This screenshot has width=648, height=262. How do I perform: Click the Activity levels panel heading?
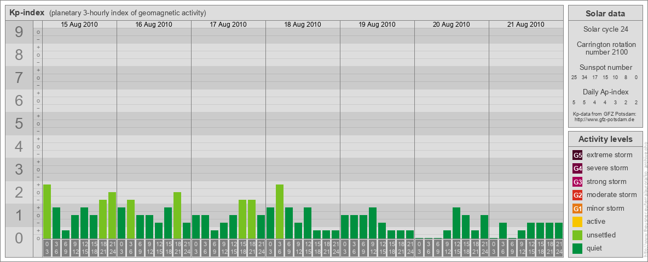605,139
